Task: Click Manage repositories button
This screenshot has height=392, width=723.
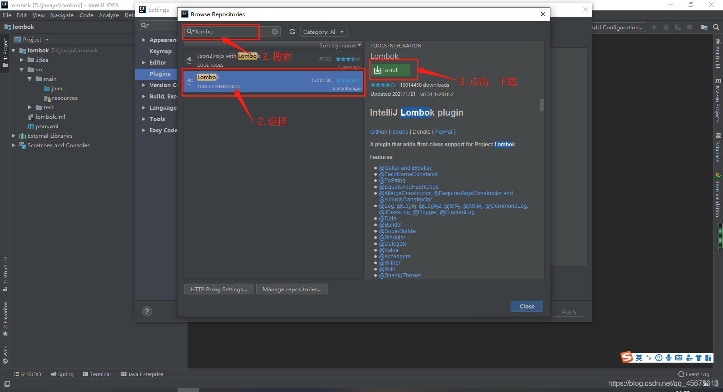Action: click(x=292, y=289)
